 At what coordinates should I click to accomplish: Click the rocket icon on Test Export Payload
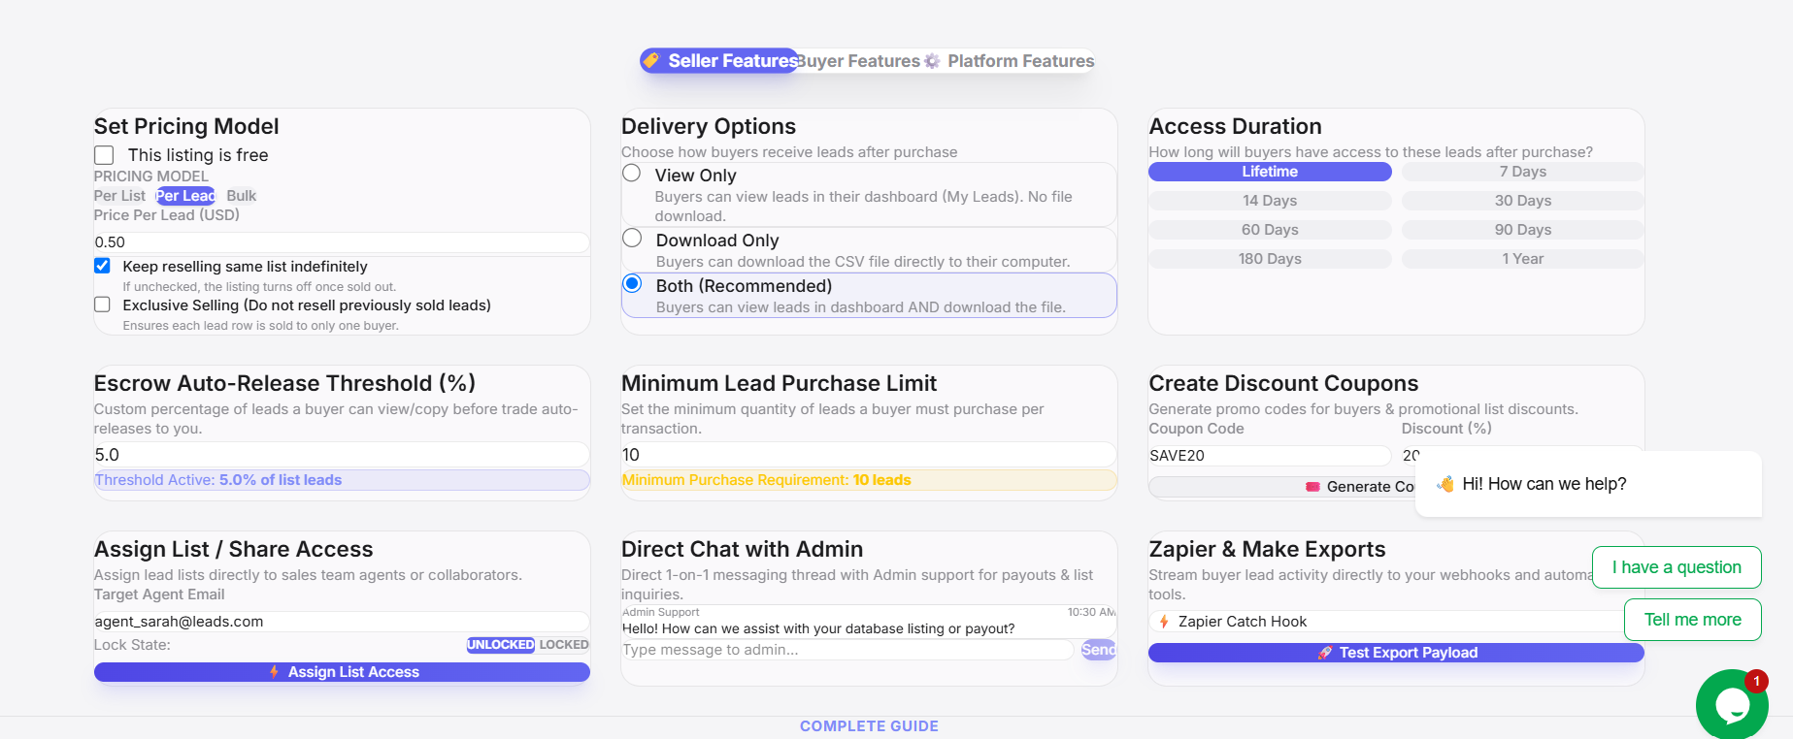[1325, 653]
